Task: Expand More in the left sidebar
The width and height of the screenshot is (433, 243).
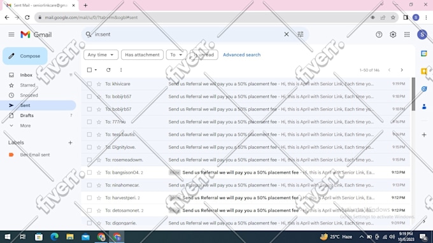Action: point(25,126)
